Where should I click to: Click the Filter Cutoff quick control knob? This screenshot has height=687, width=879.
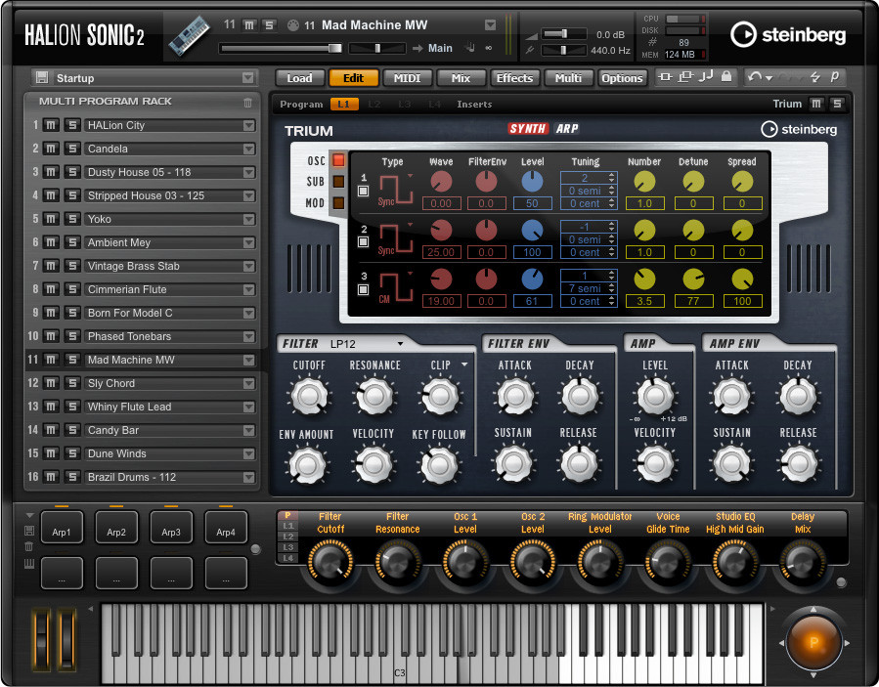pyautogui.click(x=330, y=562)
